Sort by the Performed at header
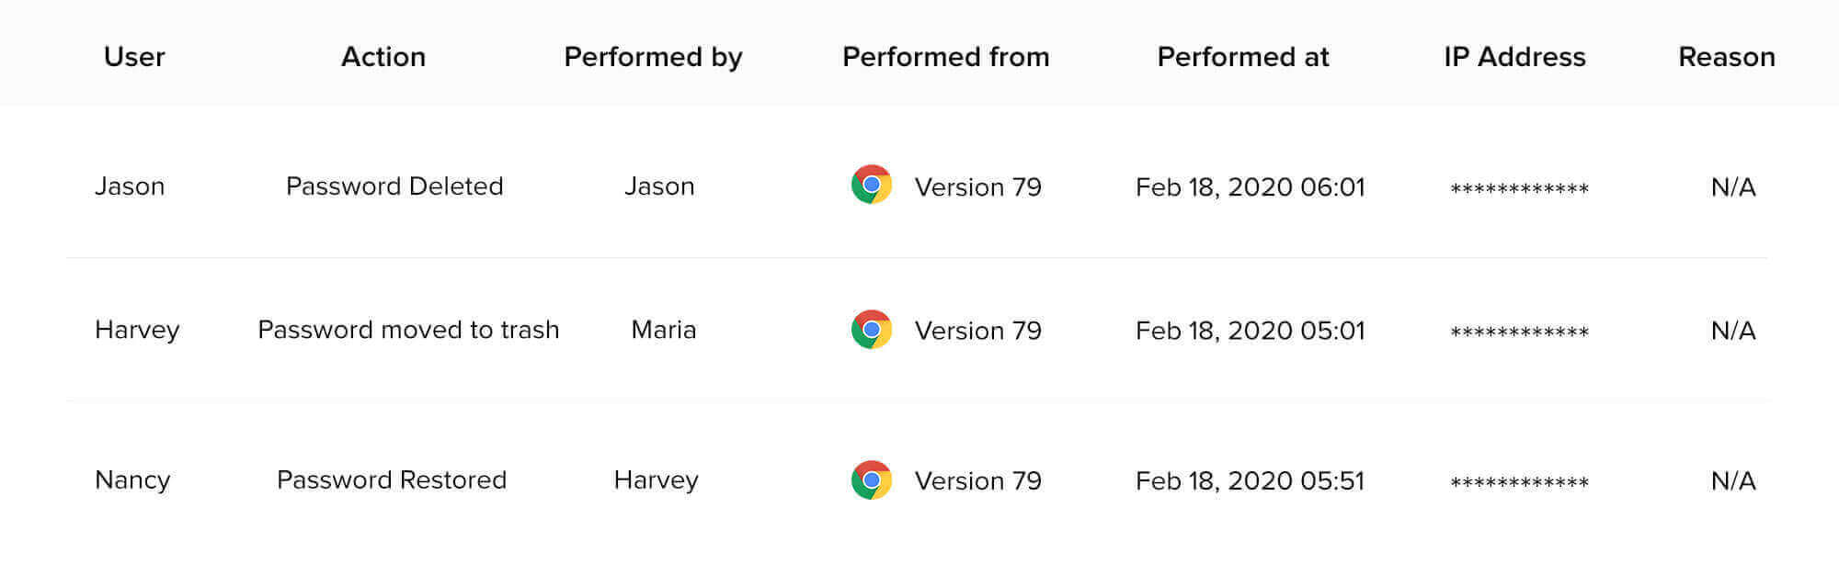The height and width of the screenshot is (575, 1839). point(1242,57)
